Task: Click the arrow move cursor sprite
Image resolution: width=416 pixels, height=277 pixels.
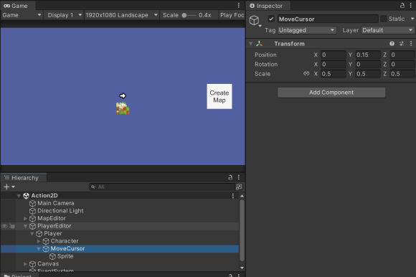Action: [123, 95]
